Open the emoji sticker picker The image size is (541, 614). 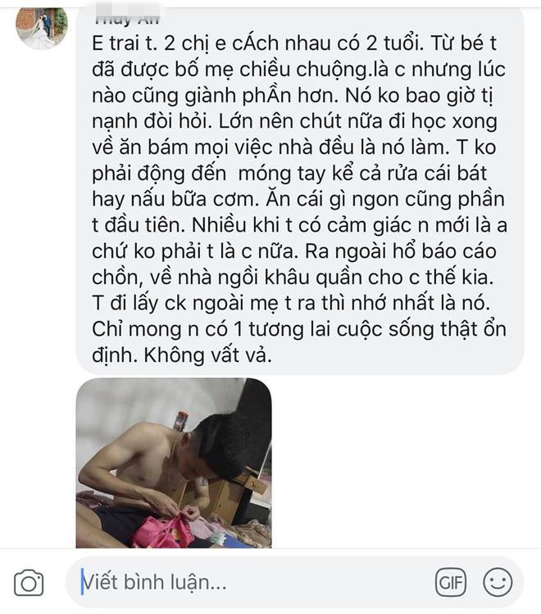click(498, 582)
